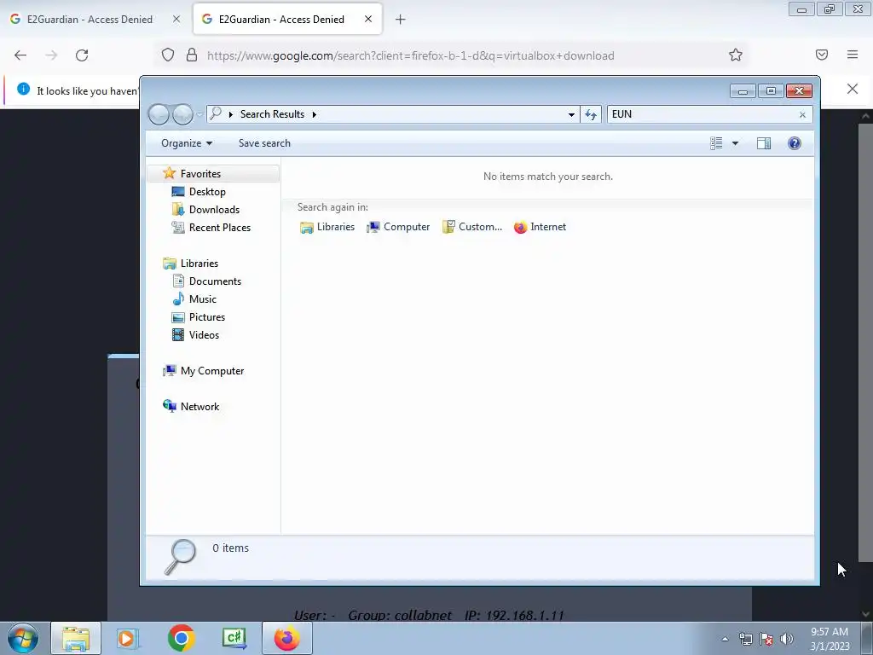Open the Videos library
This screenshot has width=873, height=655.
coord(204,334)
